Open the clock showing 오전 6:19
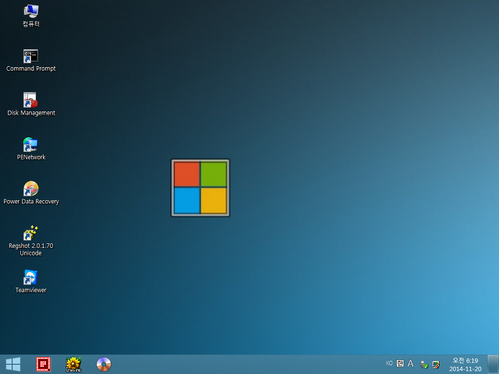 click(x=465, y=365)
